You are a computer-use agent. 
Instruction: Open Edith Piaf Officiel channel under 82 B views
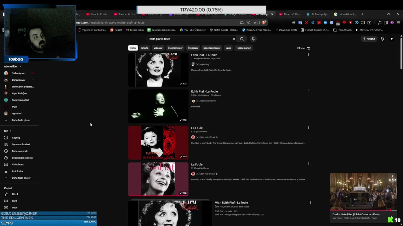tap(207, 137)
